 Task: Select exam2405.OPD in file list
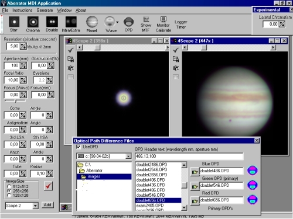[x=150, y=206]
